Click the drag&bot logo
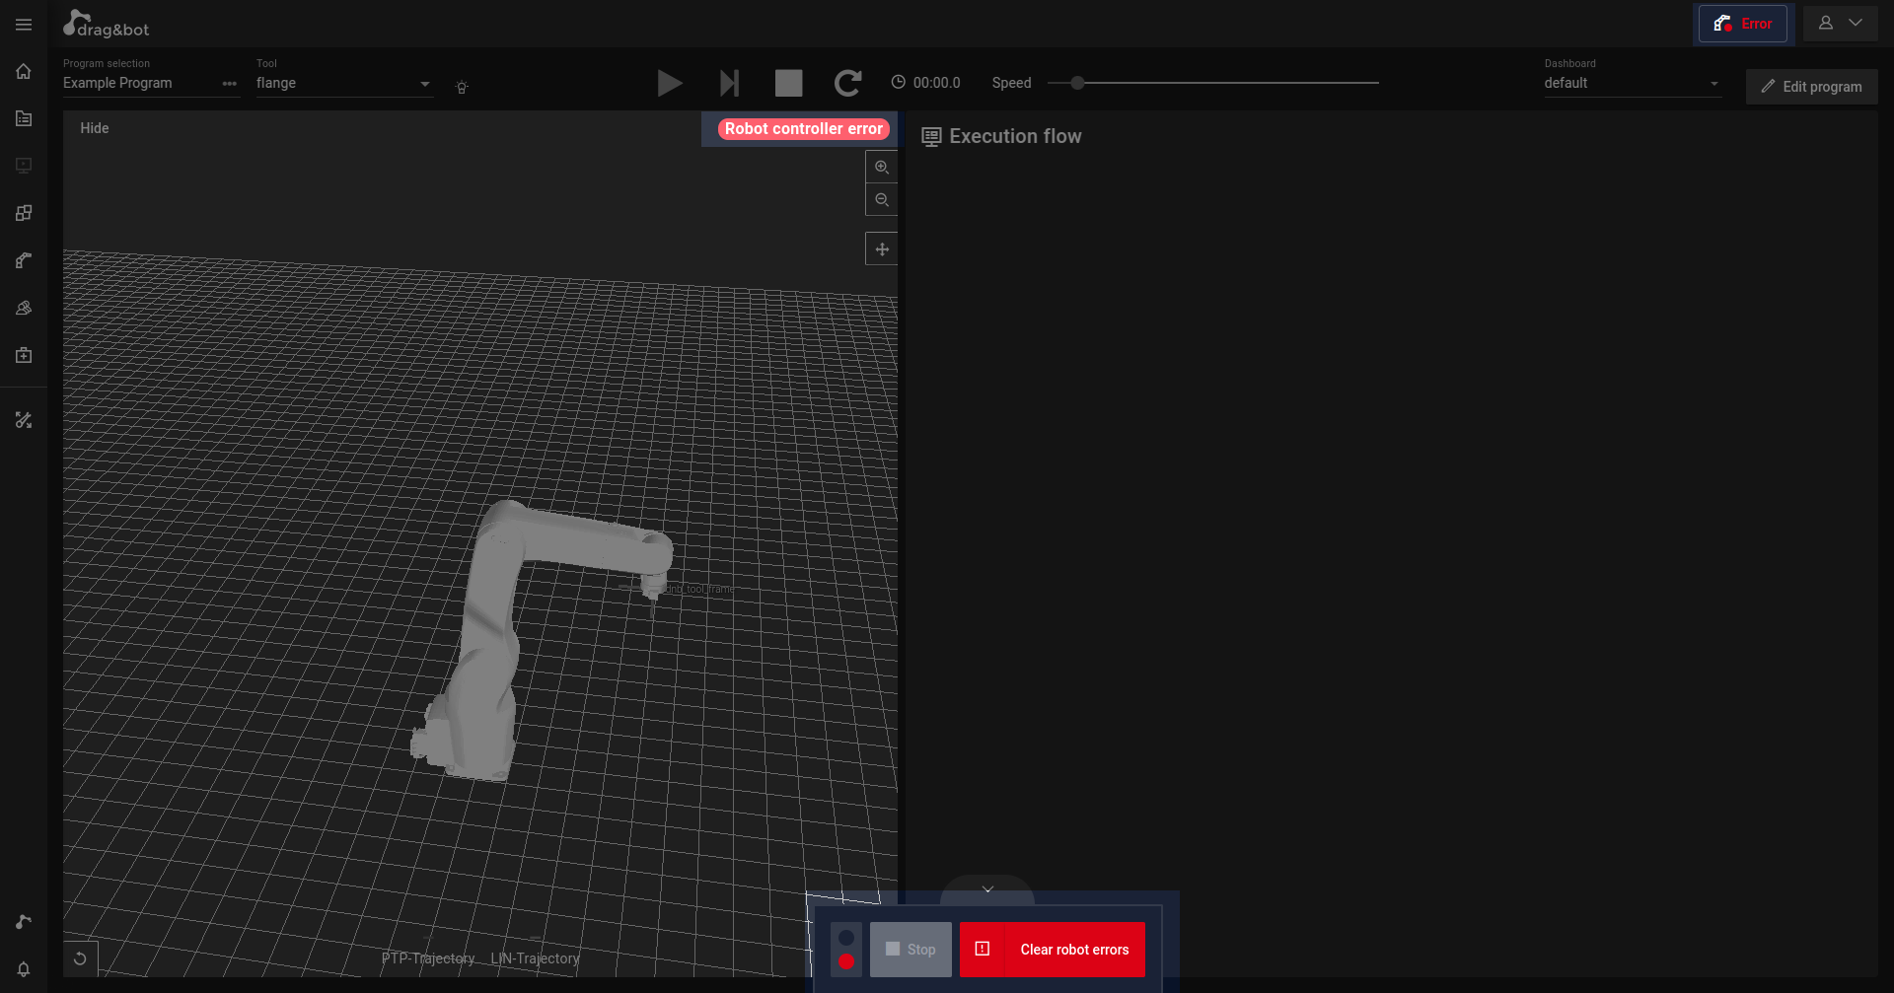Image resolution: width=1894 pixels, height=993 pixels. 106,24
